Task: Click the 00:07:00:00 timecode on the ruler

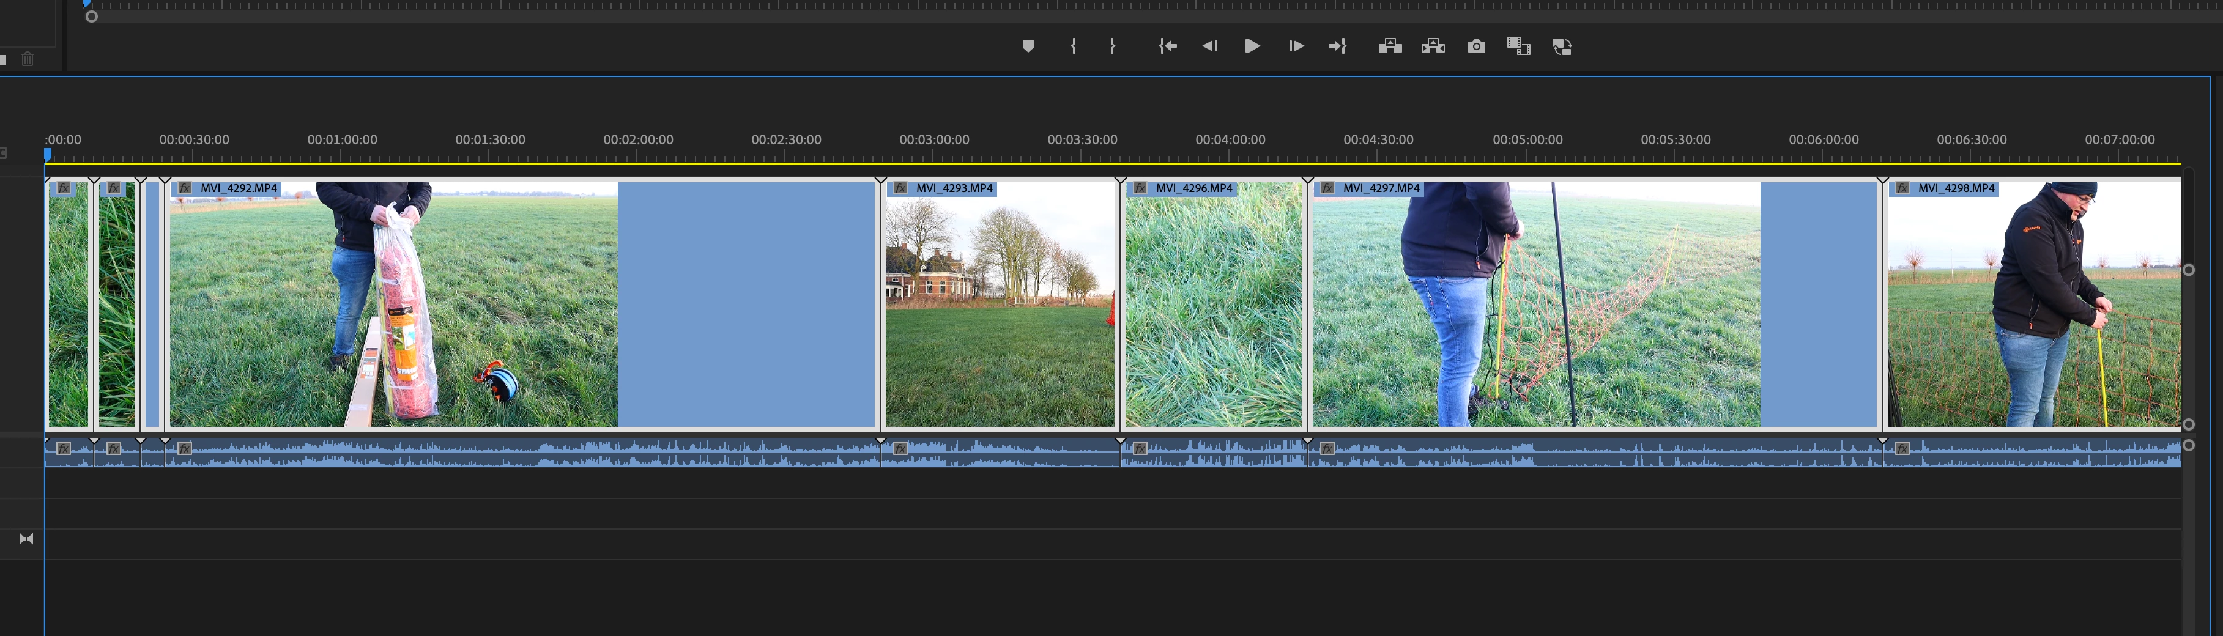Action: pos(2120,140)
